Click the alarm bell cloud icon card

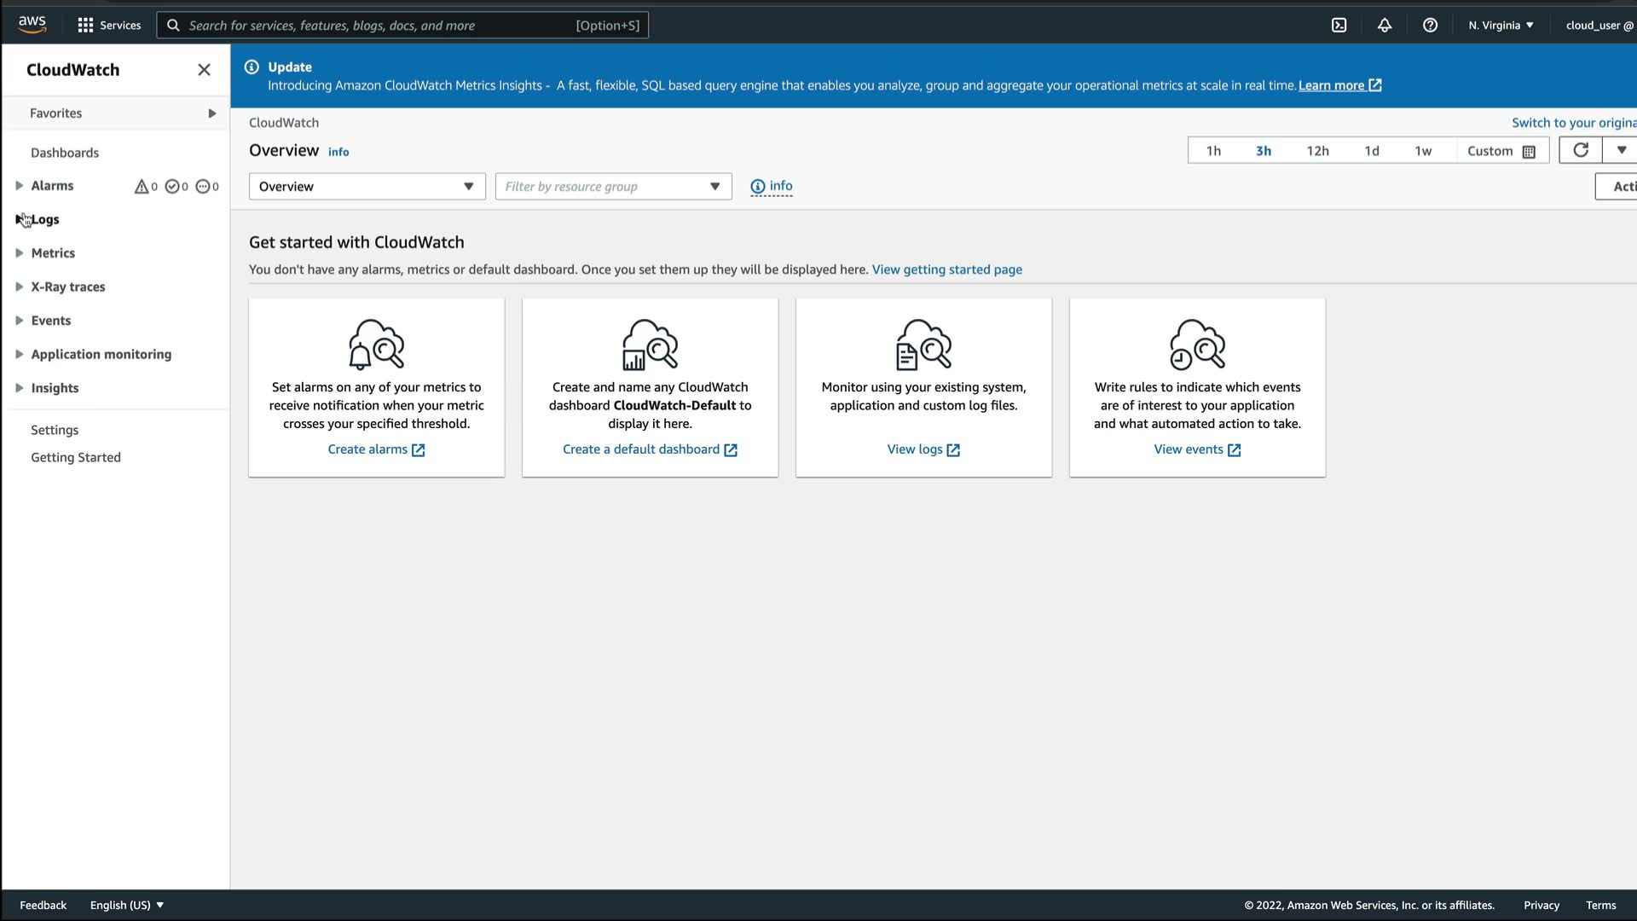click(x=376, y=345)
